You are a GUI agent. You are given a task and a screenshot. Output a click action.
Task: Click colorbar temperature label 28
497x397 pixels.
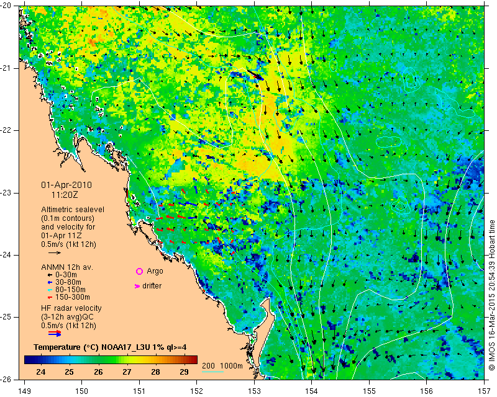(x=155, y=372)
